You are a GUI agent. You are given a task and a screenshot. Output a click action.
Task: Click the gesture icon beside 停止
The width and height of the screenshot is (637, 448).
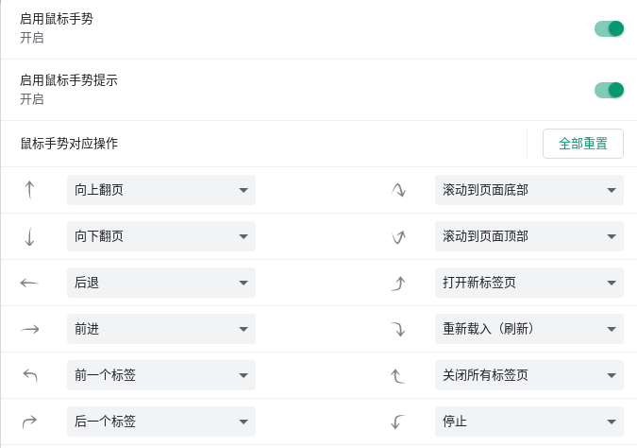[398, 422]
